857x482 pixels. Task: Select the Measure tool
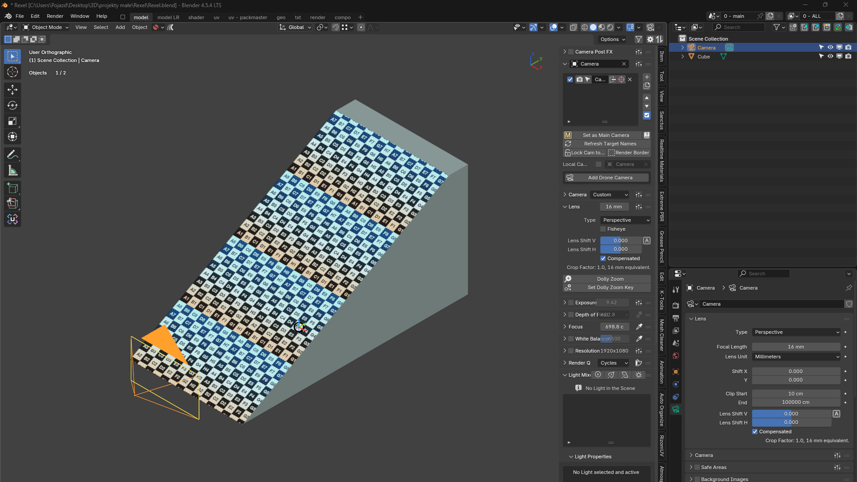12,170
